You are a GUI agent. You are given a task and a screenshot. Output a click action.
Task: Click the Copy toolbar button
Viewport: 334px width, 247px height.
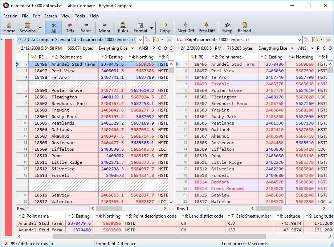(165, 28)
